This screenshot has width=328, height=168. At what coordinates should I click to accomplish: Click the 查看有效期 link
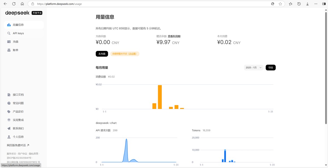[x=174, y=36]
